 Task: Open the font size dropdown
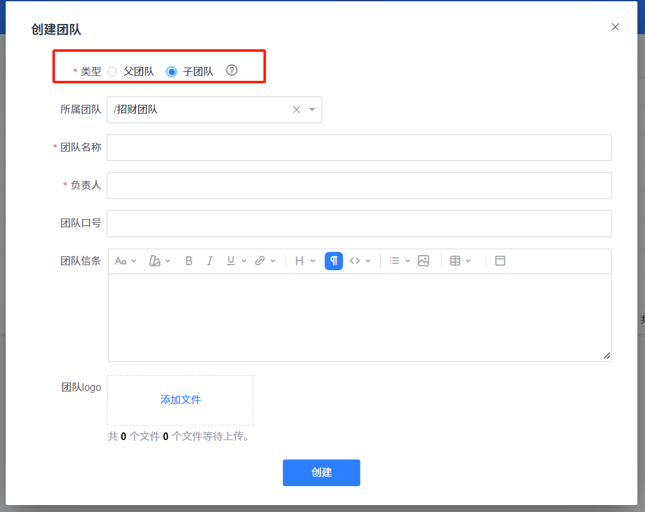(x=125, y=261)
